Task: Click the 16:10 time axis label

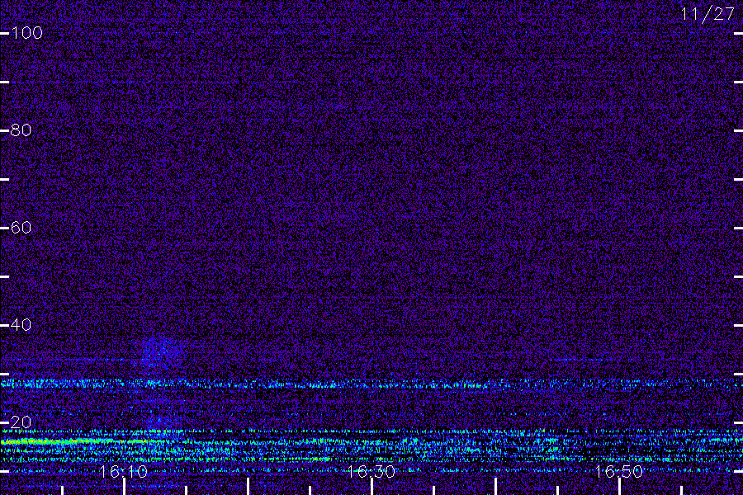Action: [x=123, y=472]
